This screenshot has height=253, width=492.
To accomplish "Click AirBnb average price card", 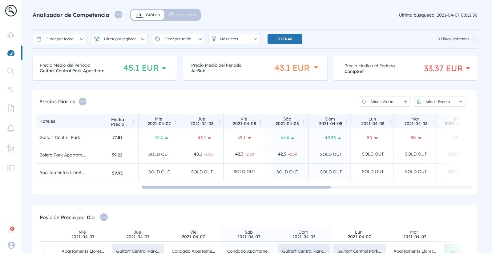I will pos(255,68).
